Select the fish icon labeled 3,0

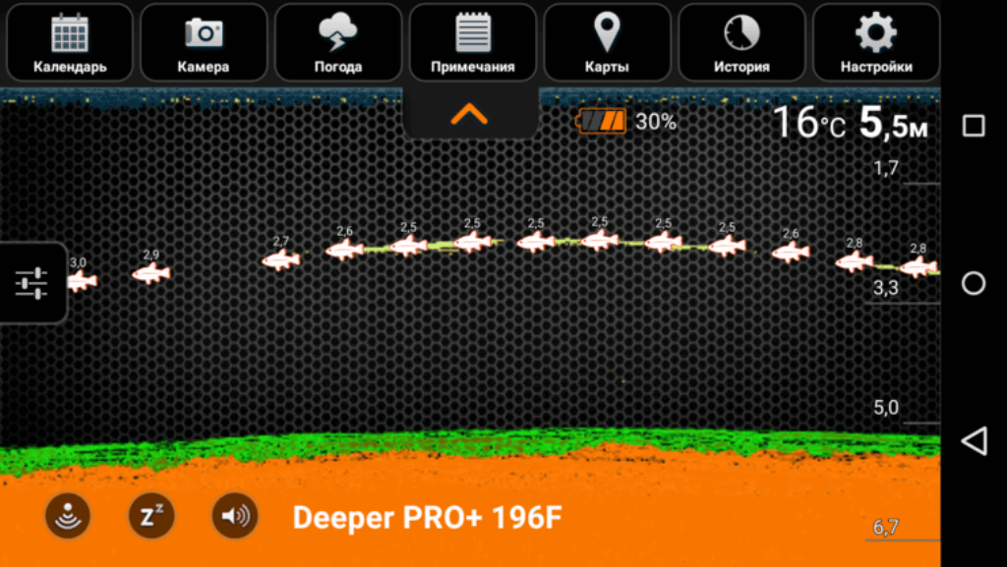[x=80, y=281]
